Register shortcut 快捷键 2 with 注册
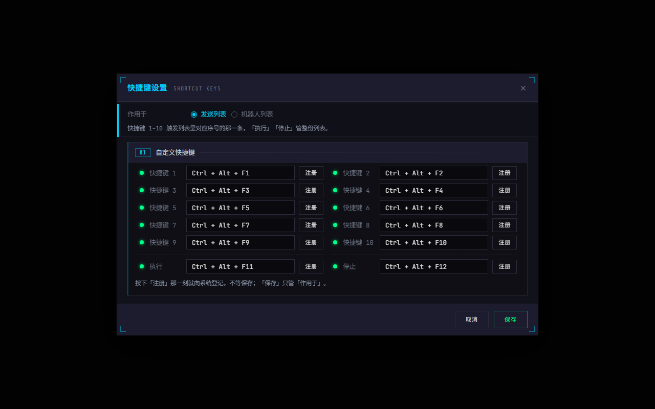 click(505, 173)
